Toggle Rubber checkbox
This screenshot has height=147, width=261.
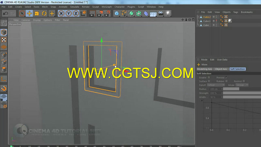click(x=226, y=81)
